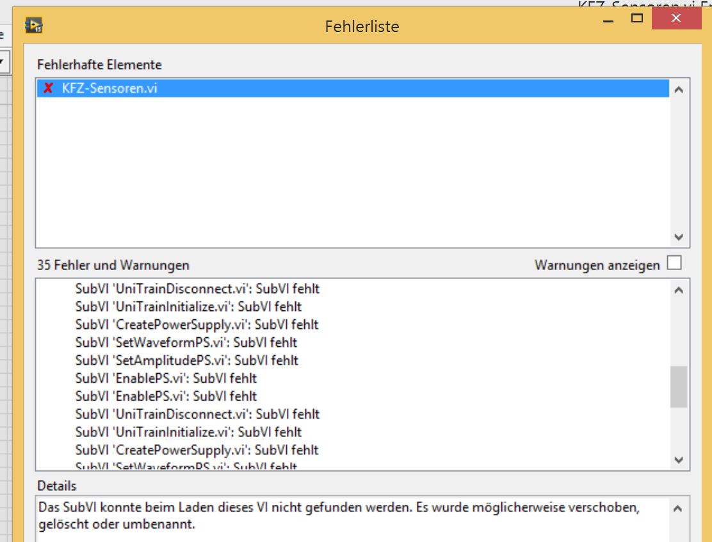
Task: Maximize the Fehlerliste window
Action: [x=637, y=19]
